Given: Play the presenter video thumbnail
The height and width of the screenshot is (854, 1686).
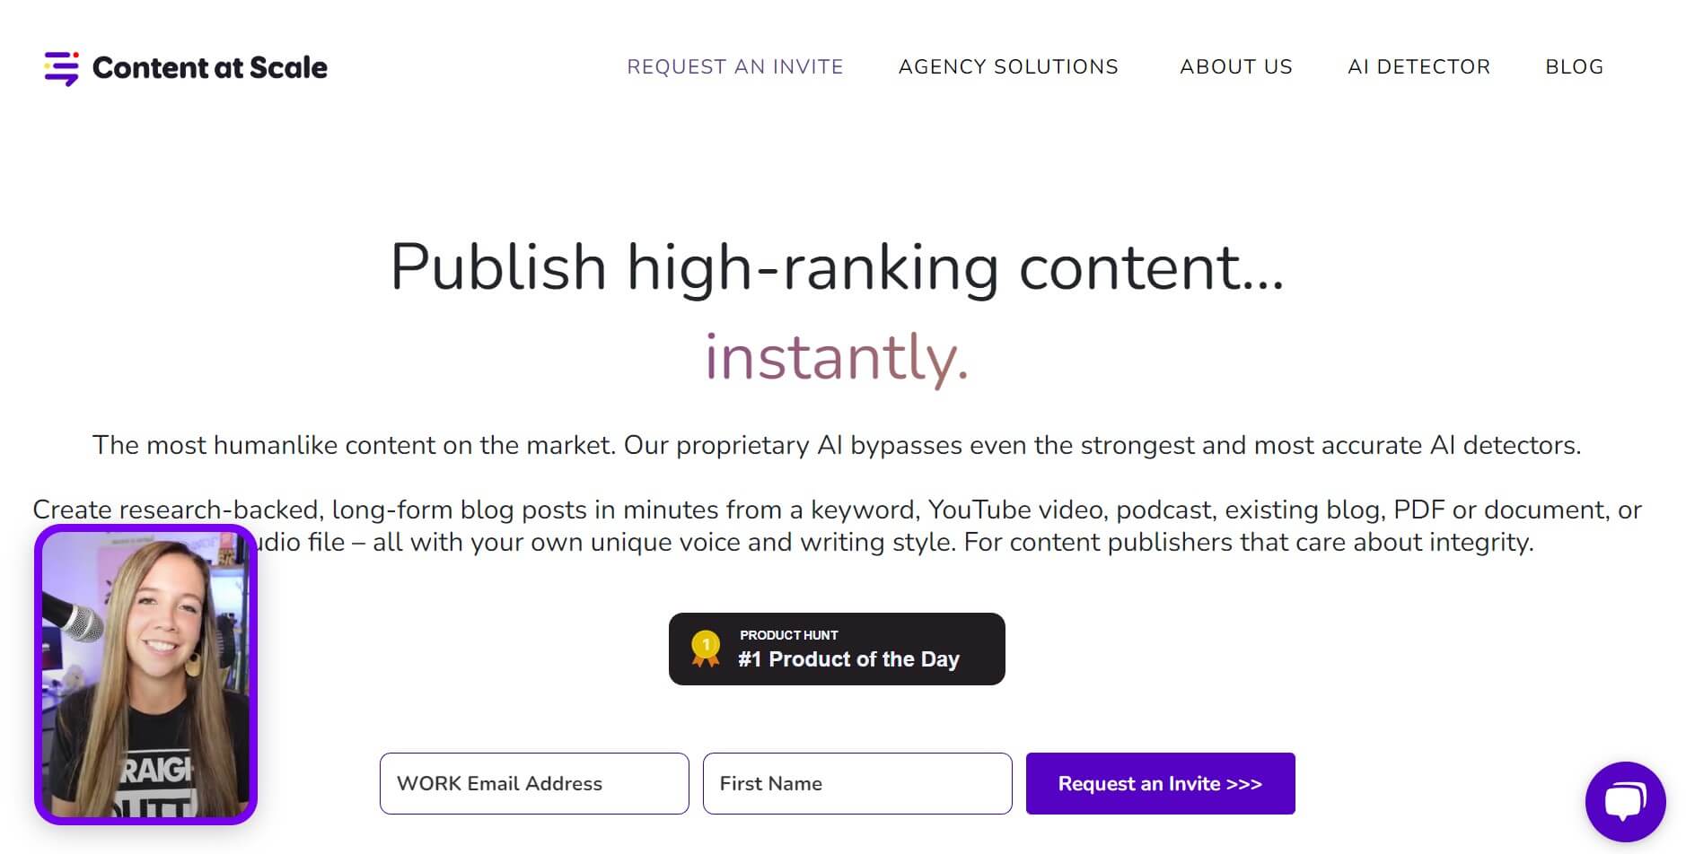Looking at the screenshot, I should [146, 675].
